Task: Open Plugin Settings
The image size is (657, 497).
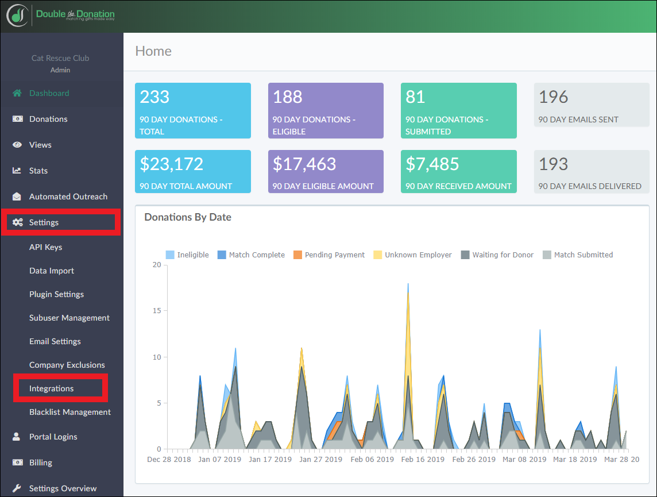Action: (56, 294)
